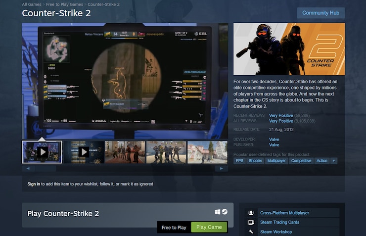Click the Steam platform icon

click(225, 212)
